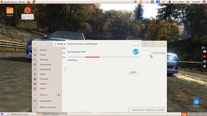Screen dimensions: 207x116
Task: Click the Videos film icon in sidebar
Action: [35, 84]
